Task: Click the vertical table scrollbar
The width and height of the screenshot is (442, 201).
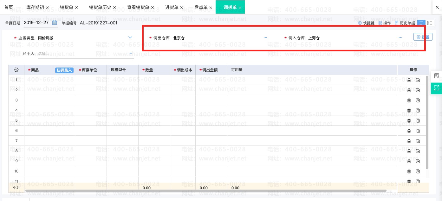Action: point(427,122)
